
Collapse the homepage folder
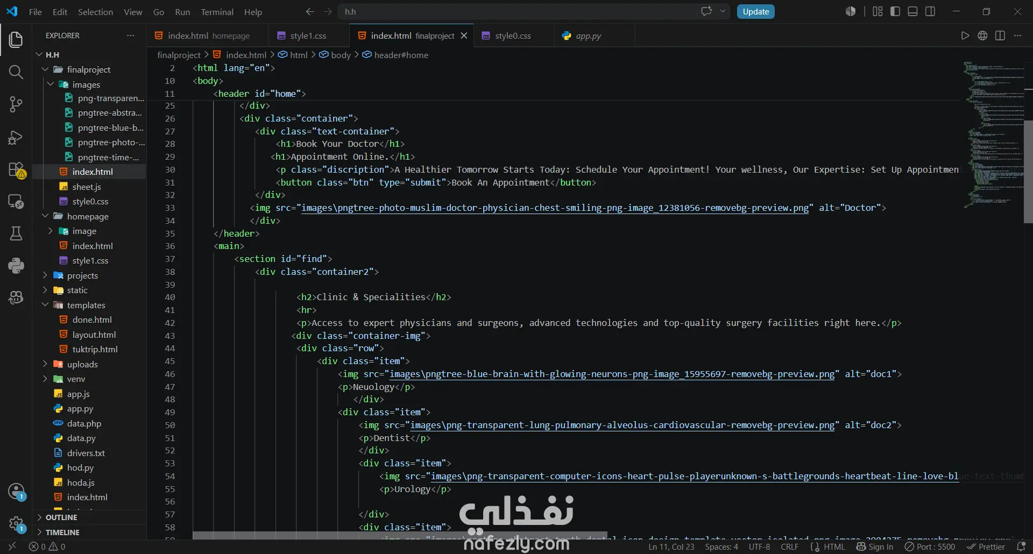point(45,216)
